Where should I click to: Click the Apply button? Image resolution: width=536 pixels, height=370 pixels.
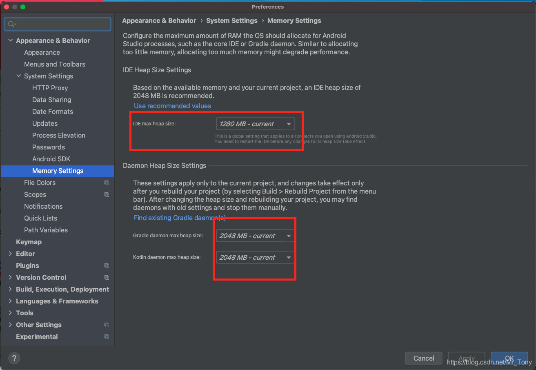[x=467, y=358]
